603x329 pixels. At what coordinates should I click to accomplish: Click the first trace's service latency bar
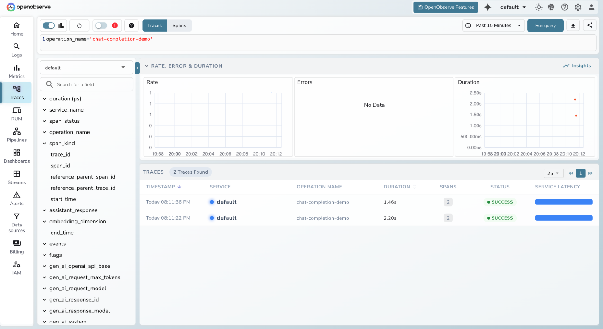tap(563, 202)
